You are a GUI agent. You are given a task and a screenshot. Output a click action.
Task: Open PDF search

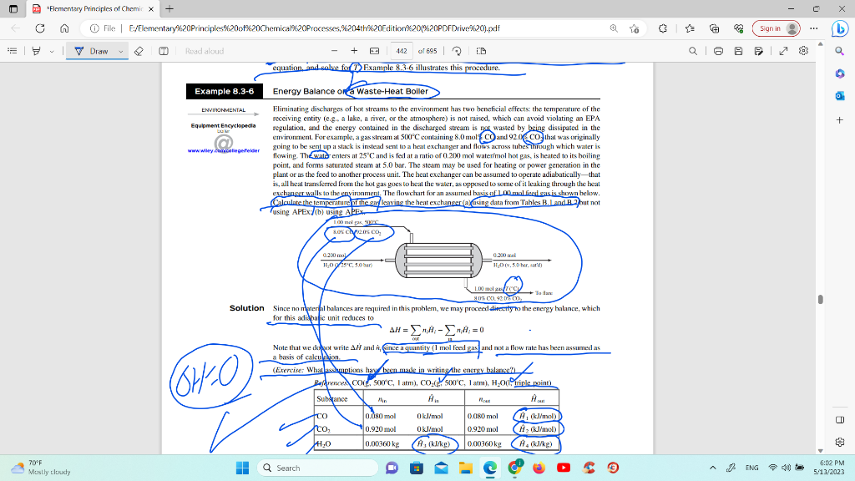693,51
